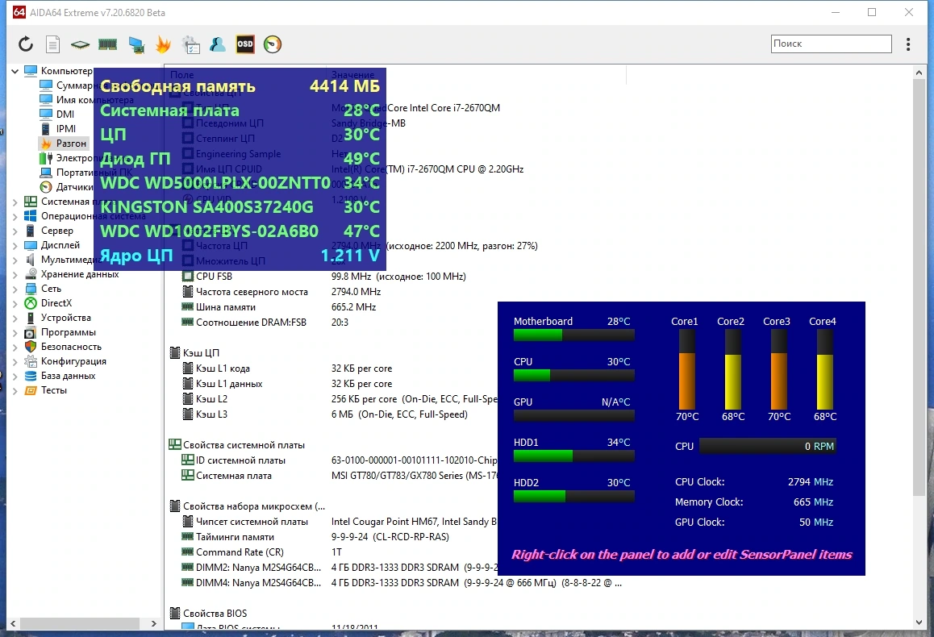
Task: Click the DirectX Xbox icon
Action: 31,303
